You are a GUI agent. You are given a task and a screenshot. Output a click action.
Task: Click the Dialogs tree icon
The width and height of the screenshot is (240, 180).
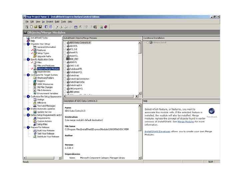point(35,100)
